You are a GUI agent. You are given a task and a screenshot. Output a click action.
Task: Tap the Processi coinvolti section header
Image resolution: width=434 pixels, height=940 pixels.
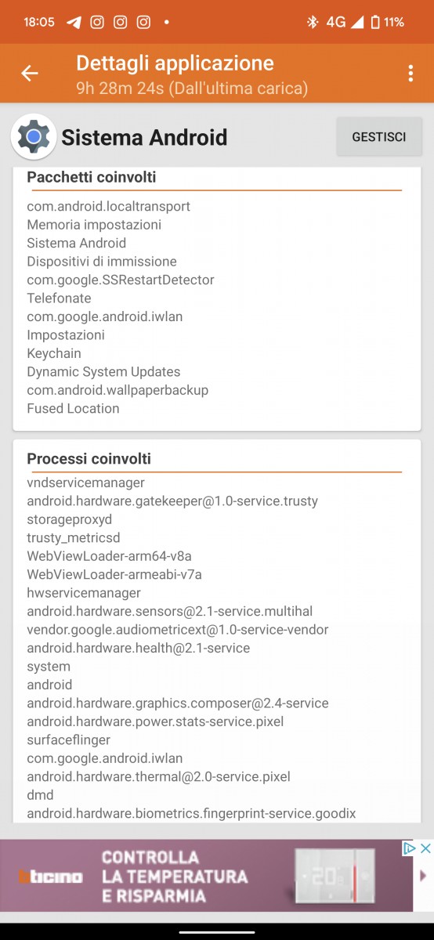pos(89,459)
